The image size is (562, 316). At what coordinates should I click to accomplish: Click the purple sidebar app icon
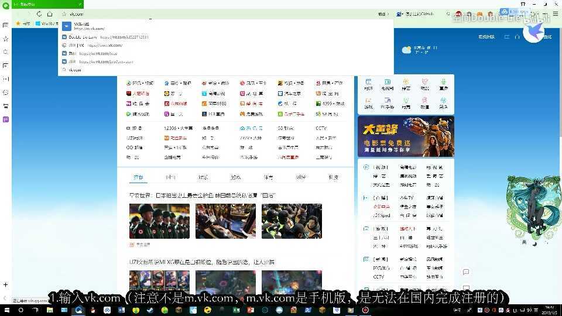6,119
